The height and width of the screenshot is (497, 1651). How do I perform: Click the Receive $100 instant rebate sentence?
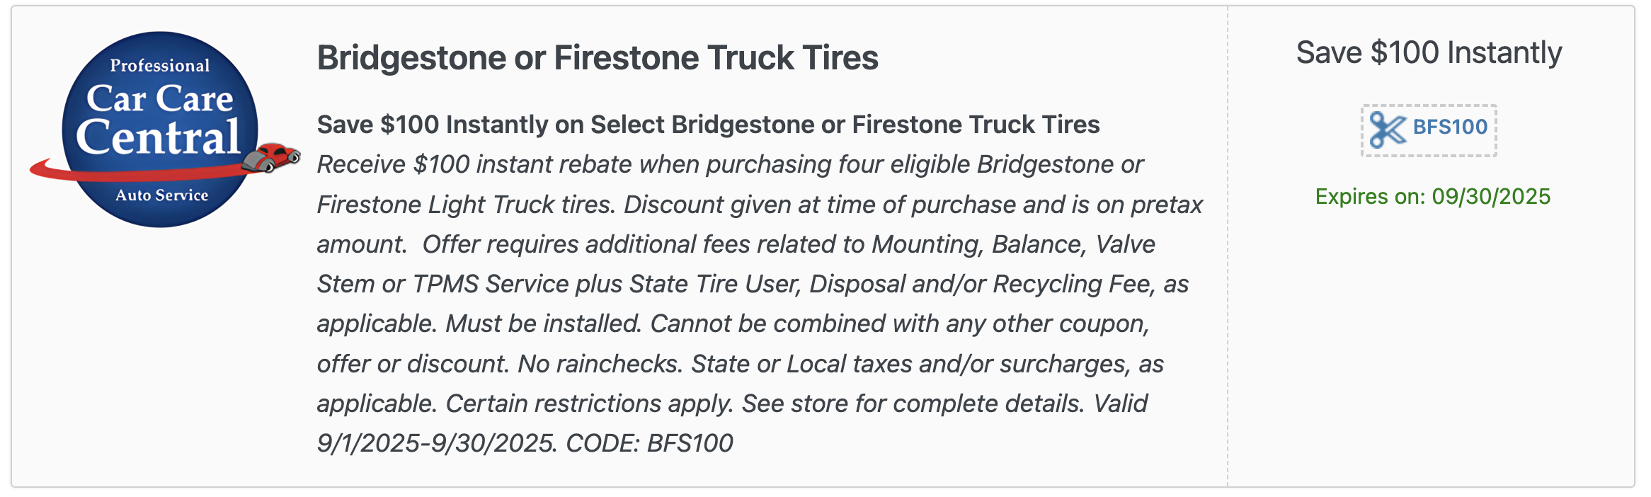point(729,184)
